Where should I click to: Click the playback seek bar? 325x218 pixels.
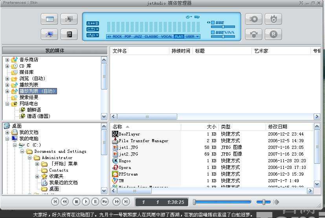tap(222, 202)
